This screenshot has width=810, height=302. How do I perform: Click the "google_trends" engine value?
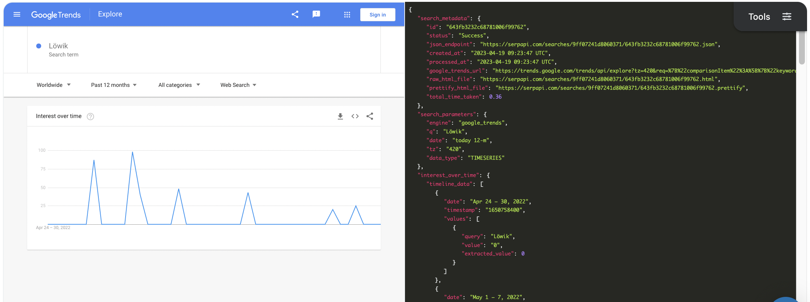(481, 123)
